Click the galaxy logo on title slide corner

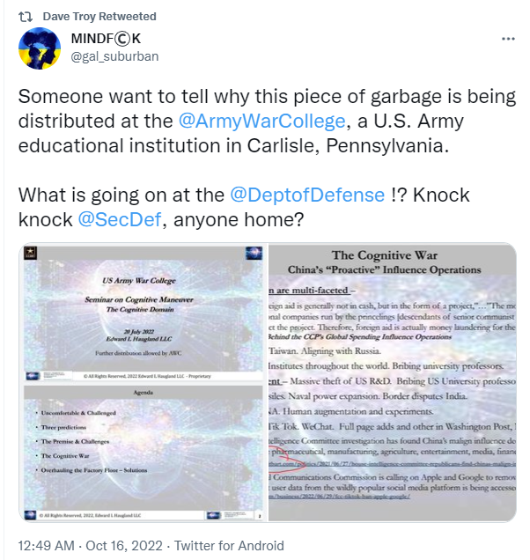tap(254, 253)
